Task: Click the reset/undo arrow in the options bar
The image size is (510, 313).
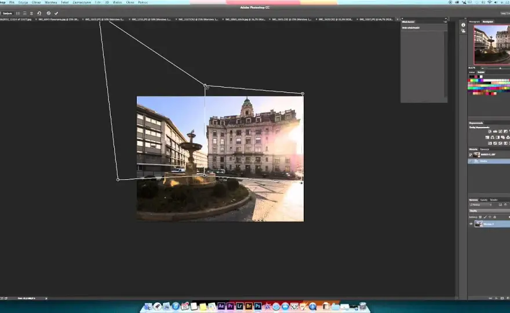Action: tap(39, 13)
